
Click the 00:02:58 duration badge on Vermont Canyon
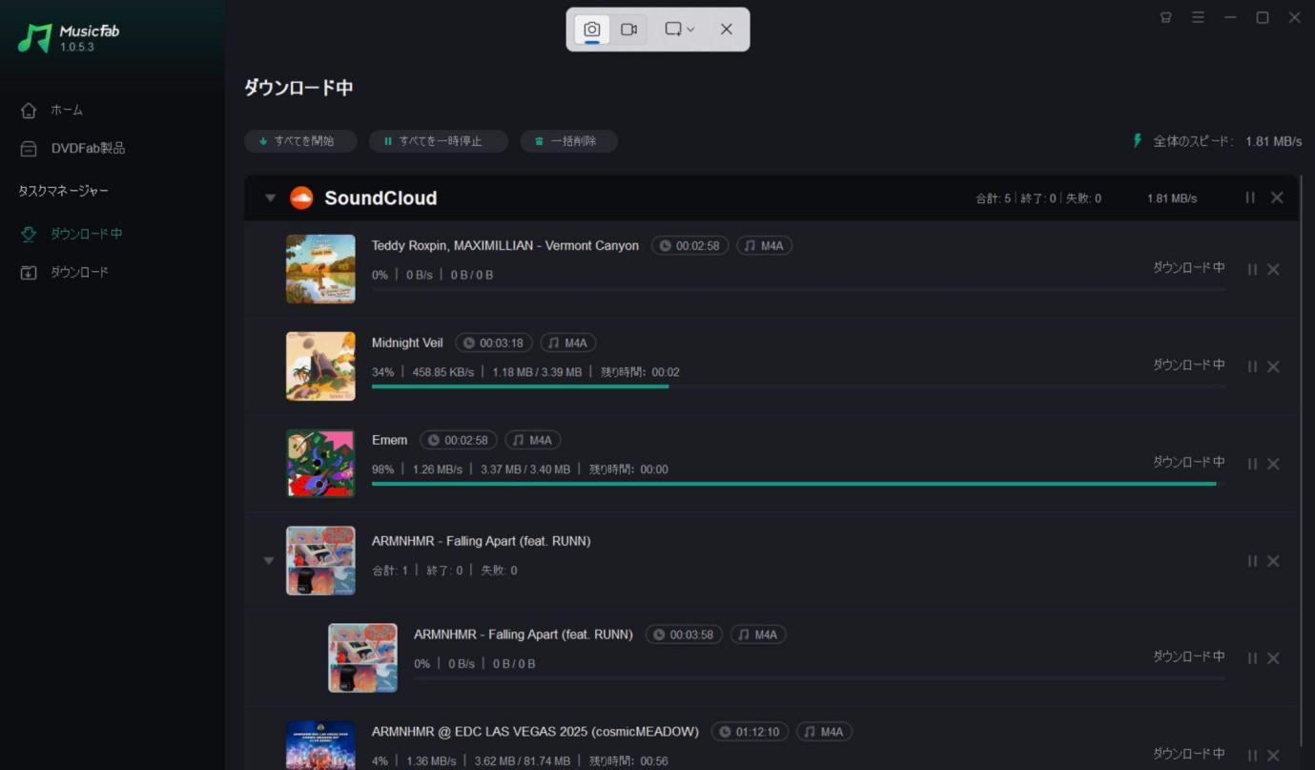point(690,245)
